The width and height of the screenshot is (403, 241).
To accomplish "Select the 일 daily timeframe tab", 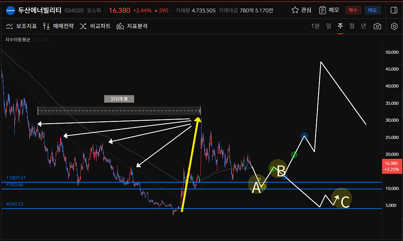I will pos(329,26).
